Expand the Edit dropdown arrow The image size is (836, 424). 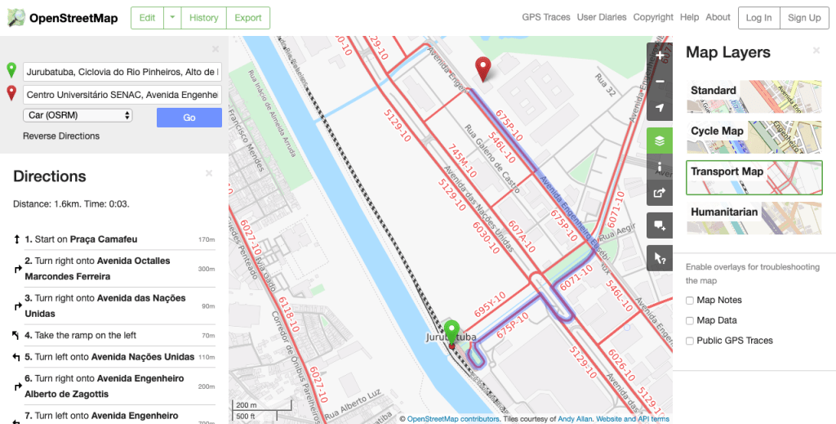coord(173,18)
